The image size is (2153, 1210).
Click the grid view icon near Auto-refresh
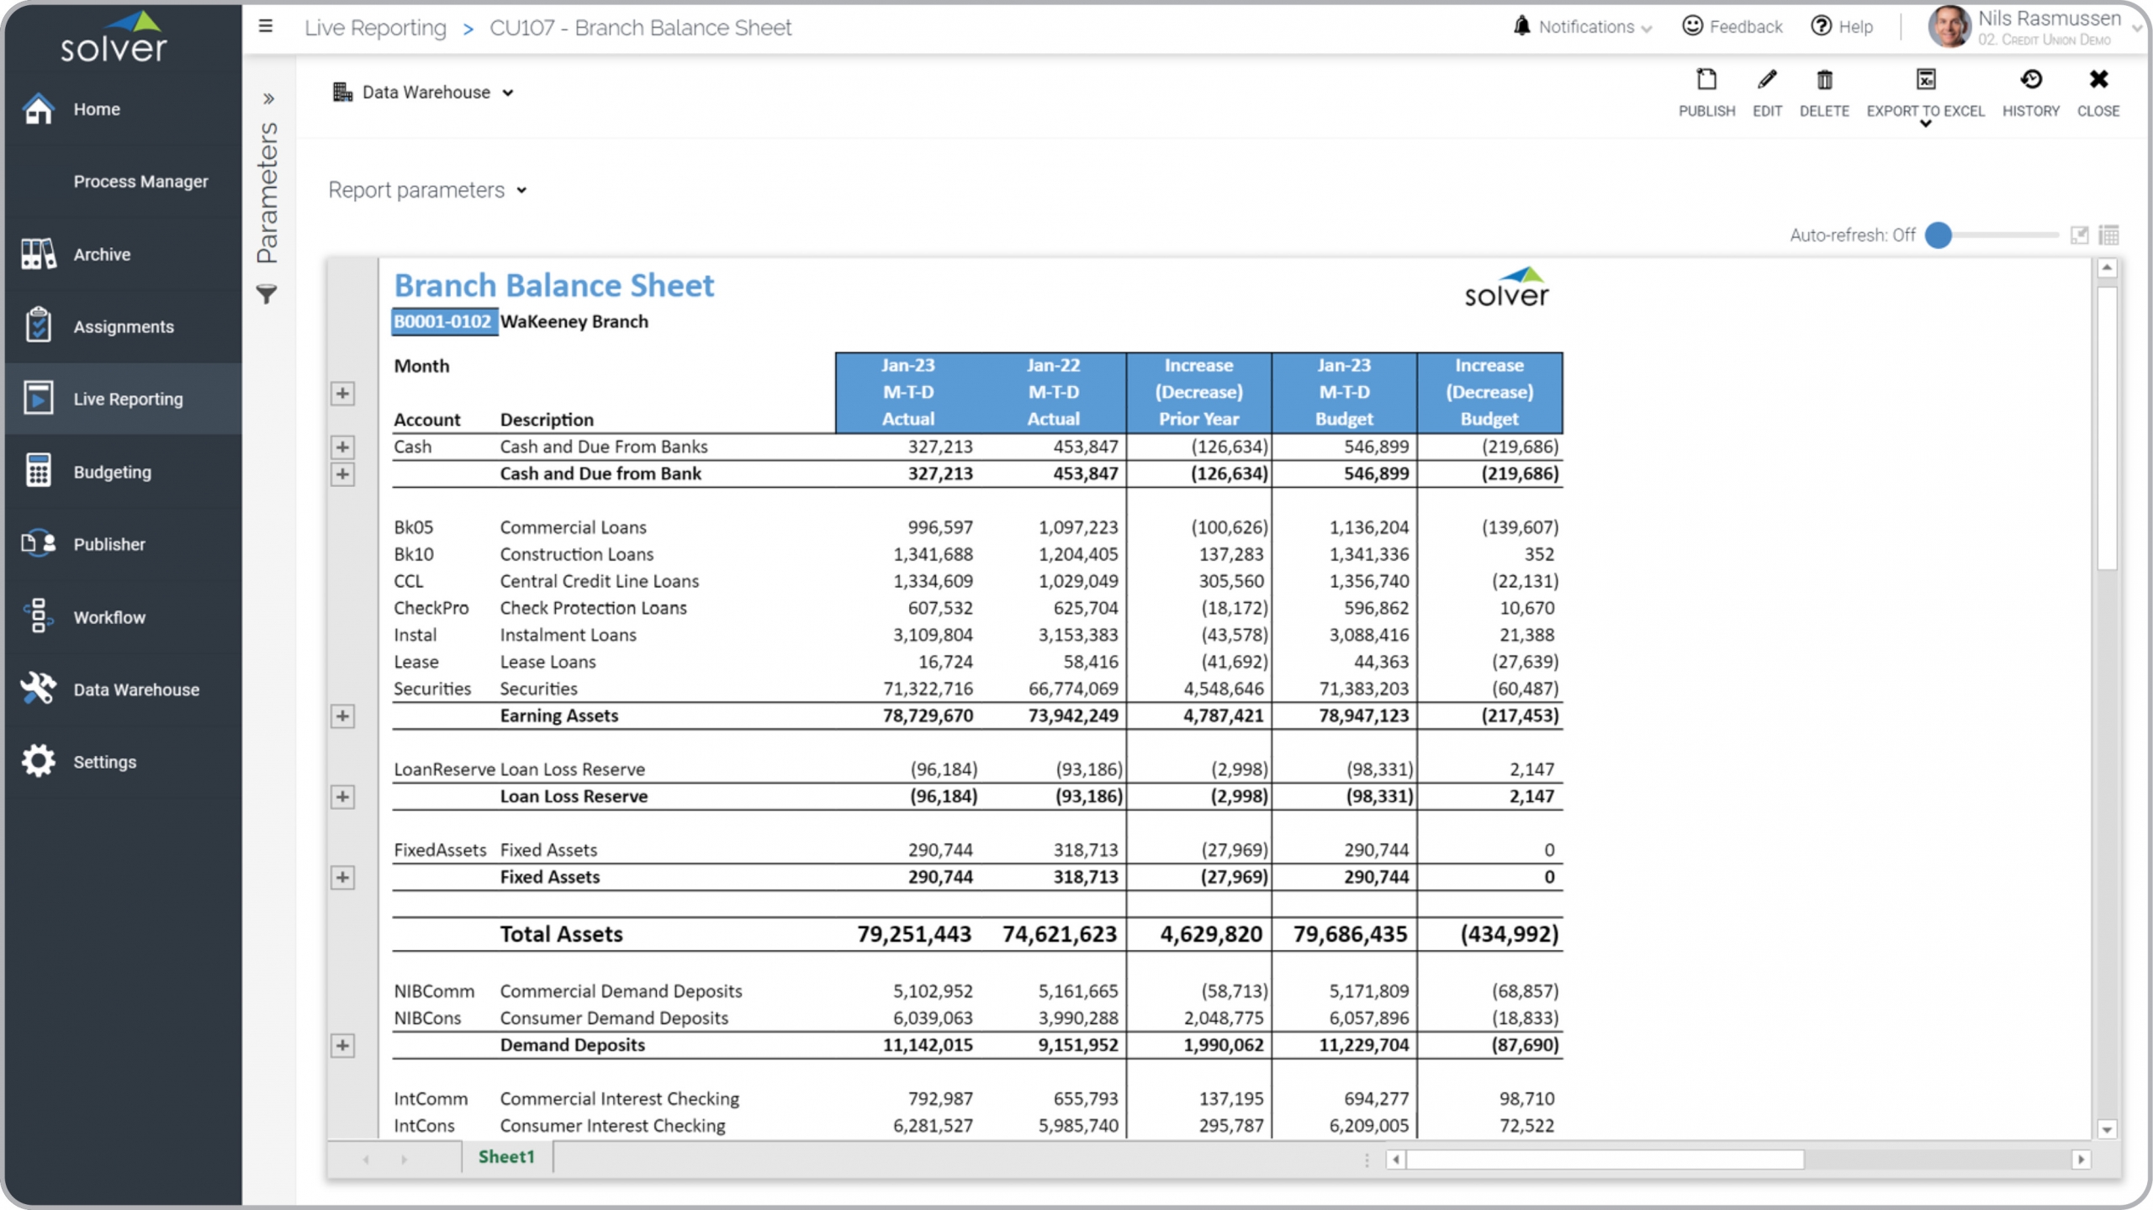click(x=2108, y=235)
